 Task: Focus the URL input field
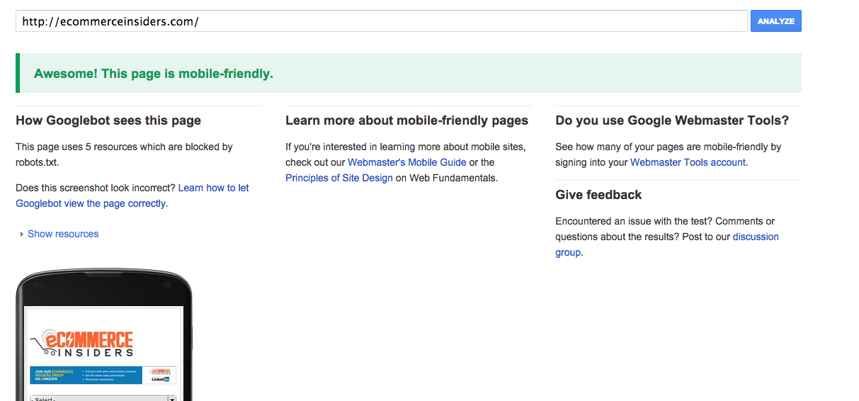[x=382, y=21]
